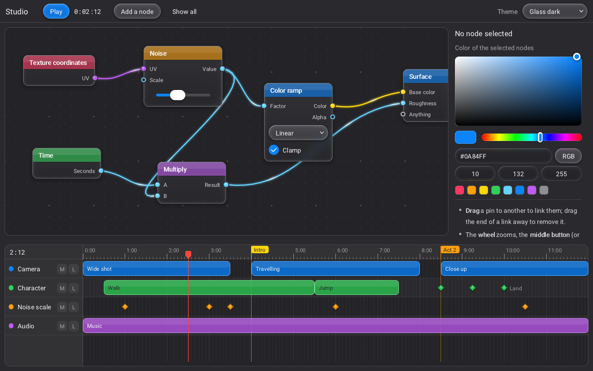Select the Intro timeline marker
This screenshot has width=593, height=371.
coord(260,250)
